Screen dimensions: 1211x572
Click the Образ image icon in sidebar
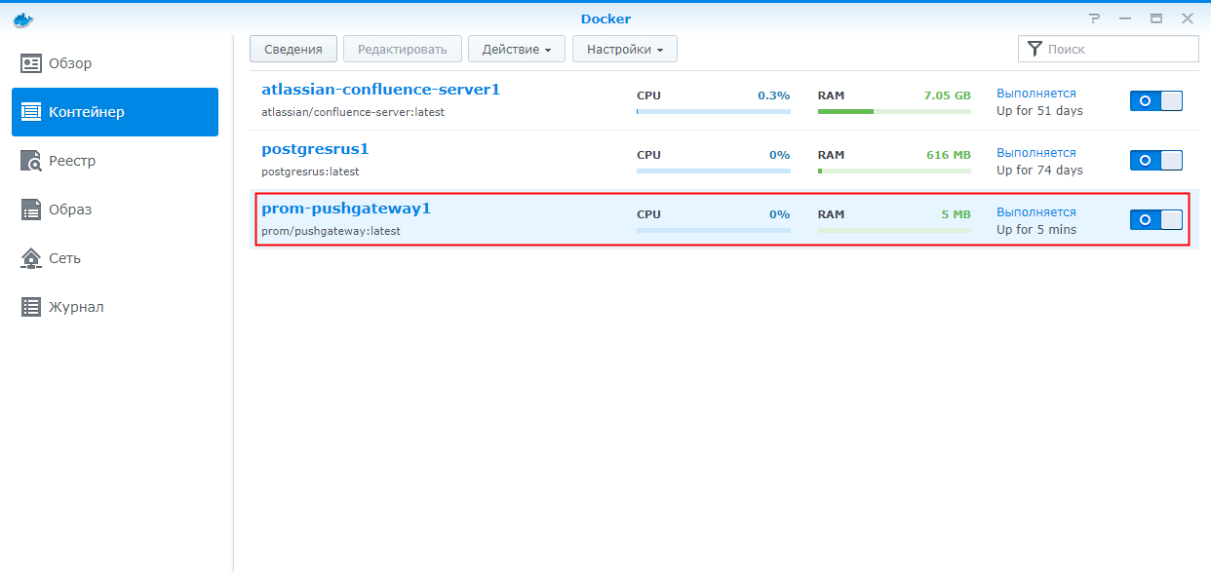coord(32,210)
